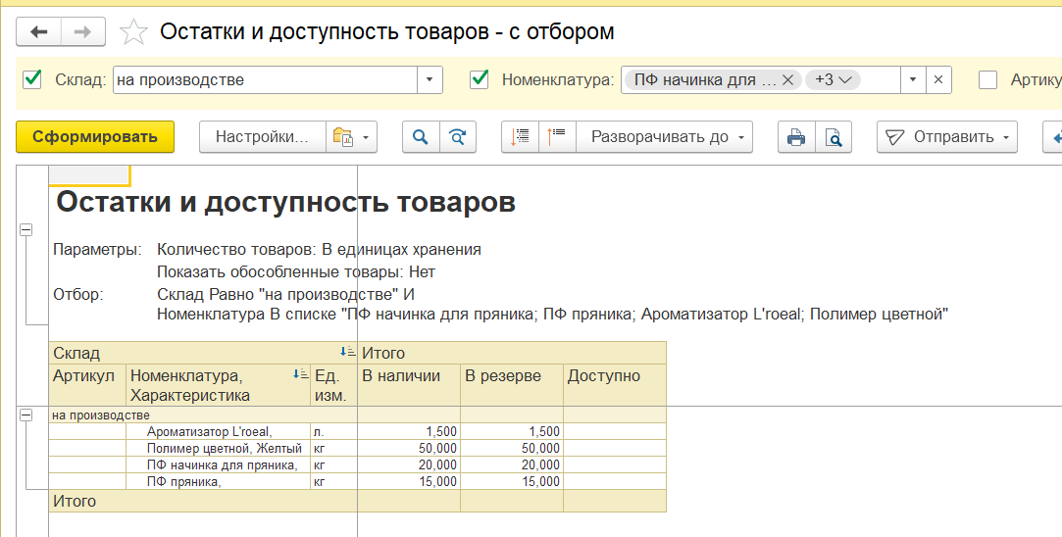The image size is (1062, 537).
Task: Open the Настройки... button
Action: tap(262, 137)
